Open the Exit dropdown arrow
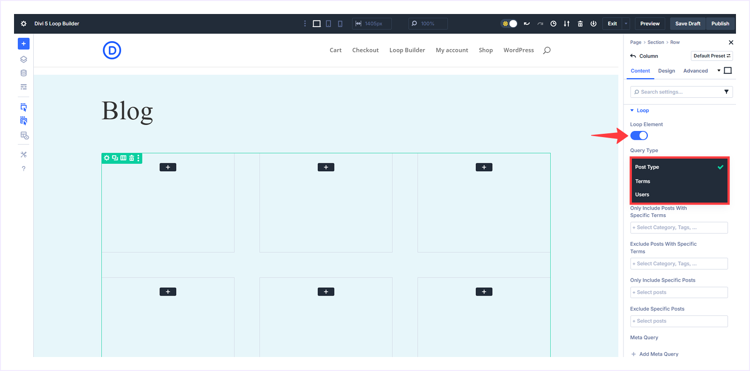This screenshot has height=371, width=750. (626, 23)
